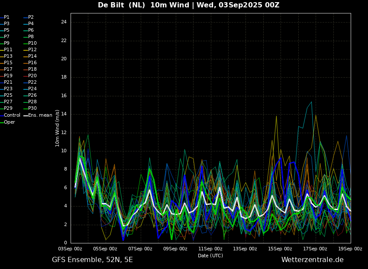
Task: Click the white Ens. mean line swatch
Action: tap(26, 115)
